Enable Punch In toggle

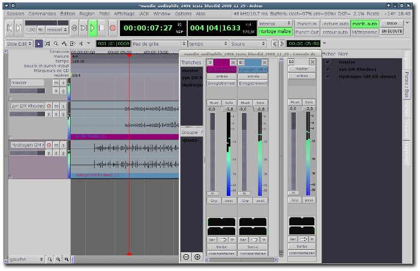307,23
